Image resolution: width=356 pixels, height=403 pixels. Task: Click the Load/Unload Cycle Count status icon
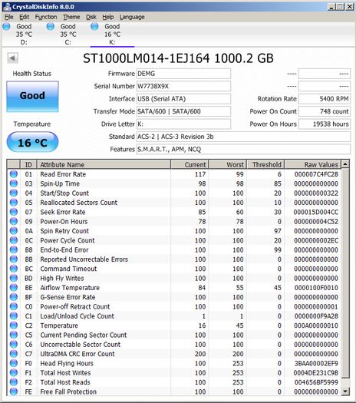pyautogui.click(x=14, y=315)
